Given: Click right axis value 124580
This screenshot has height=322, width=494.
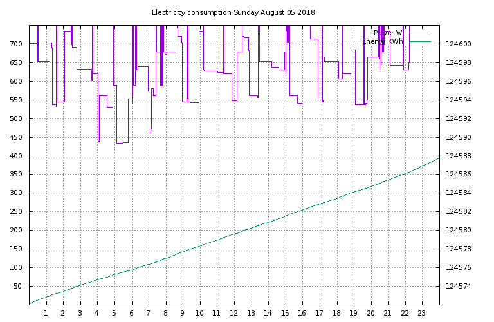Looking at the screenshot, I should [x=459, y=230].
